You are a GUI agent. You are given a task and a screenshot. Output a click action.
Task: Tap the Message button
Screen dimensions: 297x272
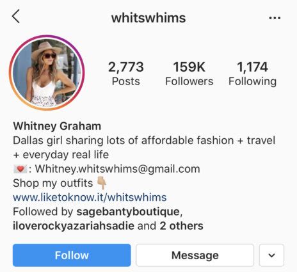195,255
